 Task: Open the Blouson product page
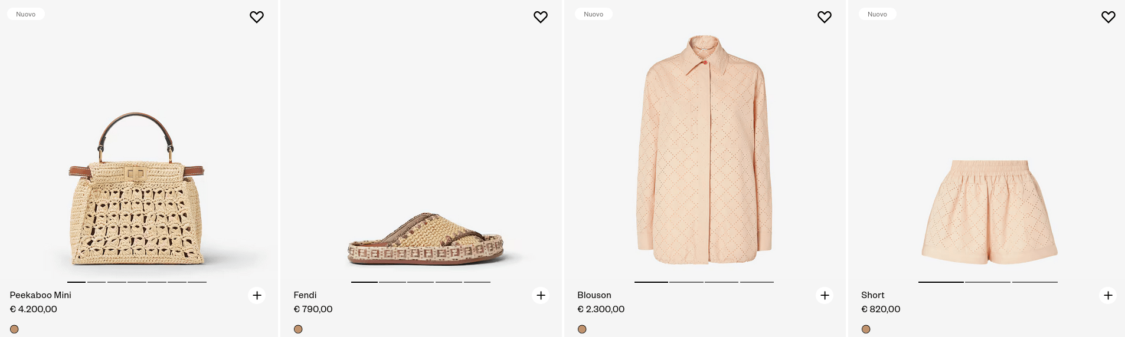pos(594,295)
